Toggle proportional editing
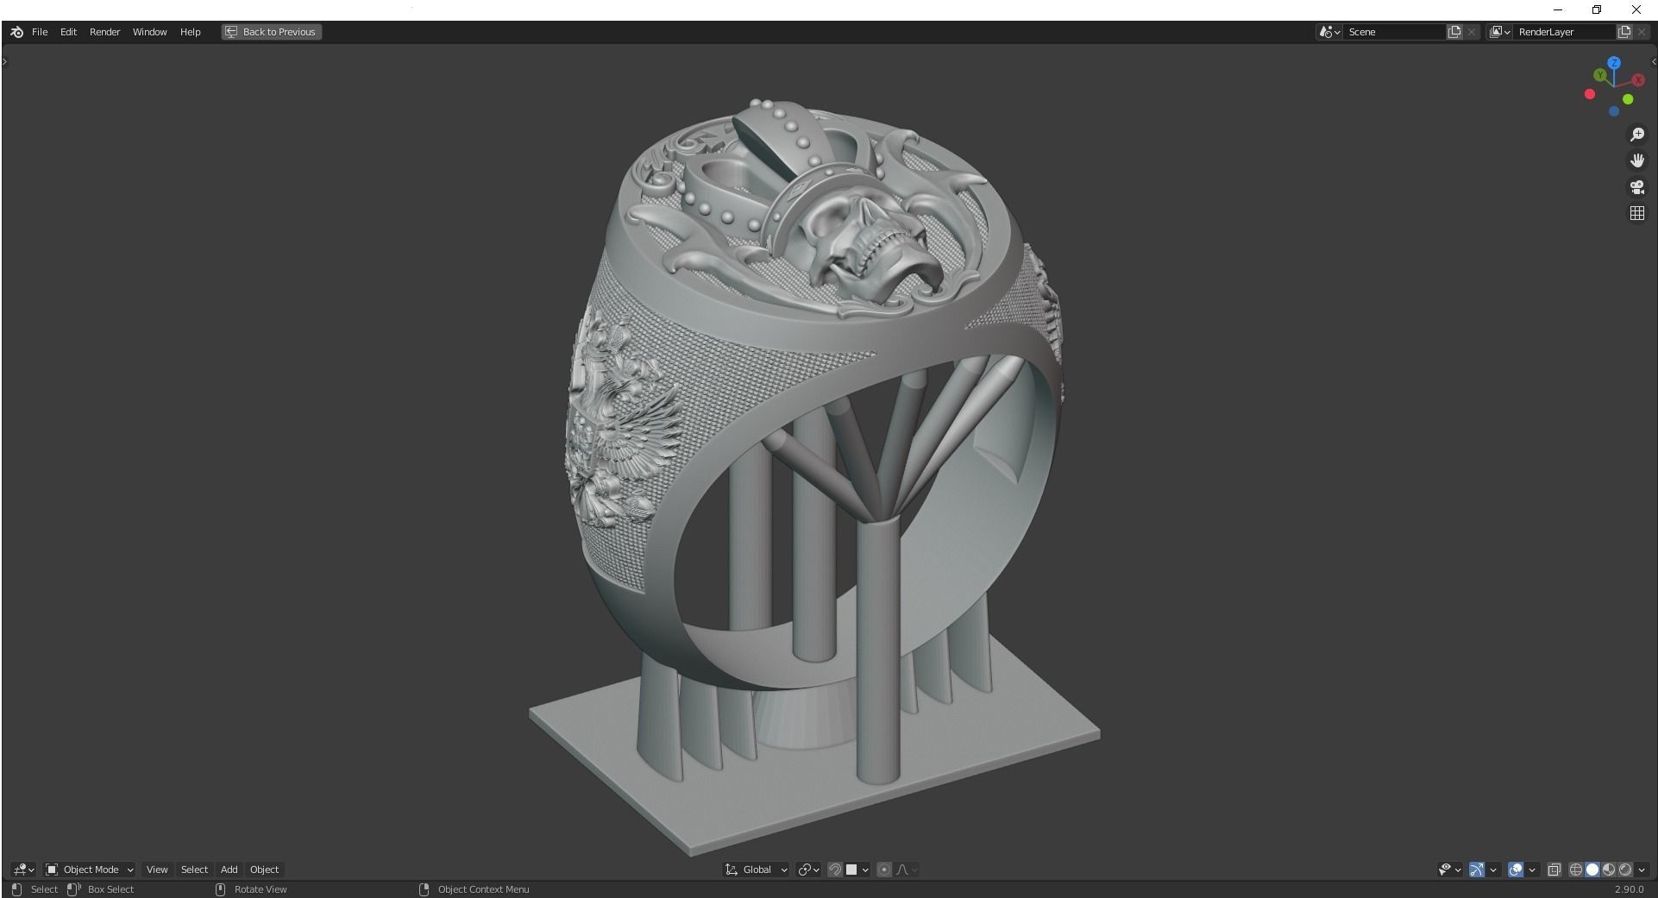Image resolution: width=1658 pixels, height=898 pixels. (884, 870)
